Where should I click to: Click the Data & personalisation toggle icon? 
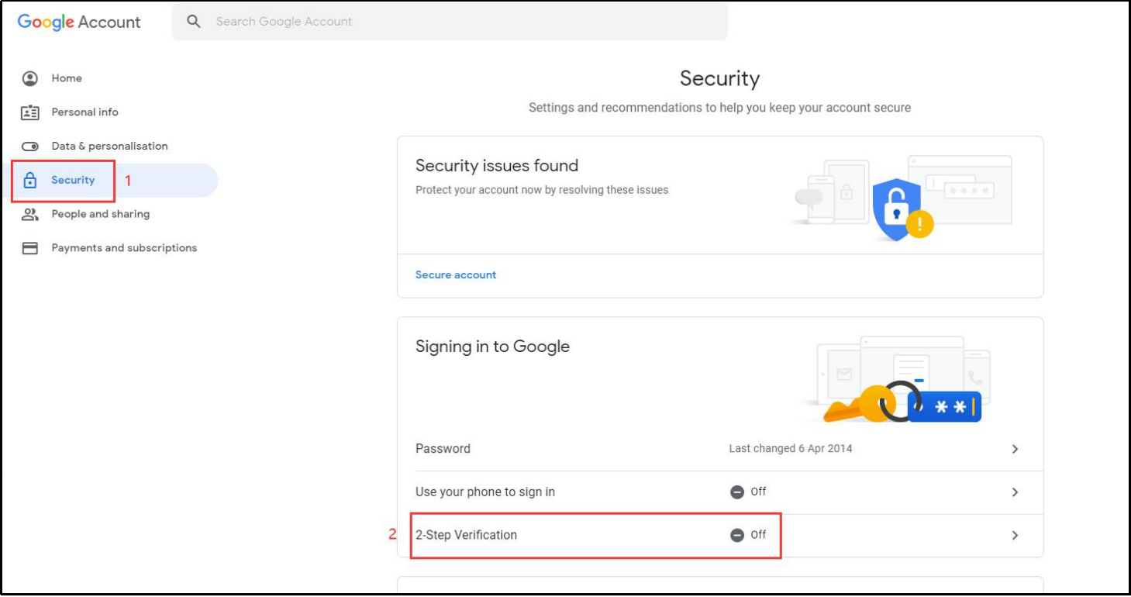30,147
